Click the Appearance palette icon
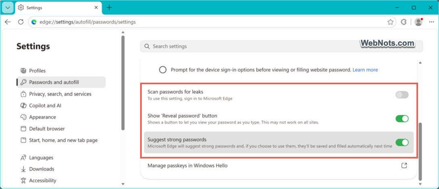The height and width of the screenshot is (189, 439). (x=23, y=117)
